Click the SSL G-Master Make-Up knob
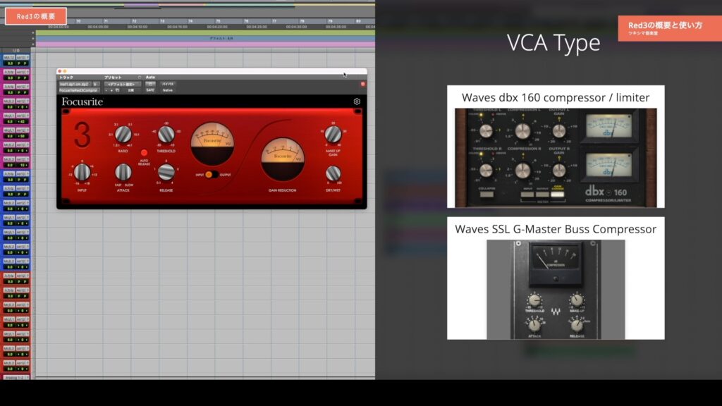The width and height of the screenshot is (722, 406). [x=577, y=300]
